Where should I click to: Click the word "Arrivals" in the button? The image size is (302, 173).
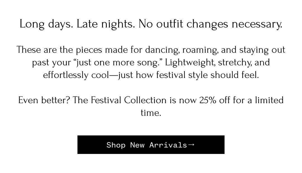click(x=168, y=145)
